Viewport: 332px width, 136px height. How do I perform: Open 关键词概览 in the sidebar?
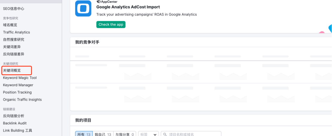point(12,70)
